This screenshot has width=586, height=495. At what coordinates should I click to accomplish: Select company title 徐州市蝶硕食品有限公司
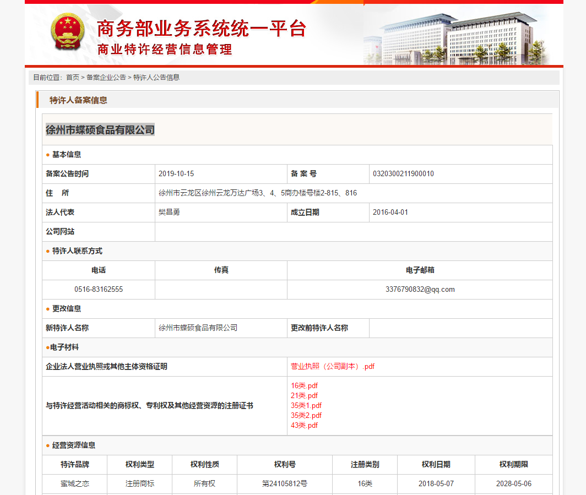click(100, 129)
